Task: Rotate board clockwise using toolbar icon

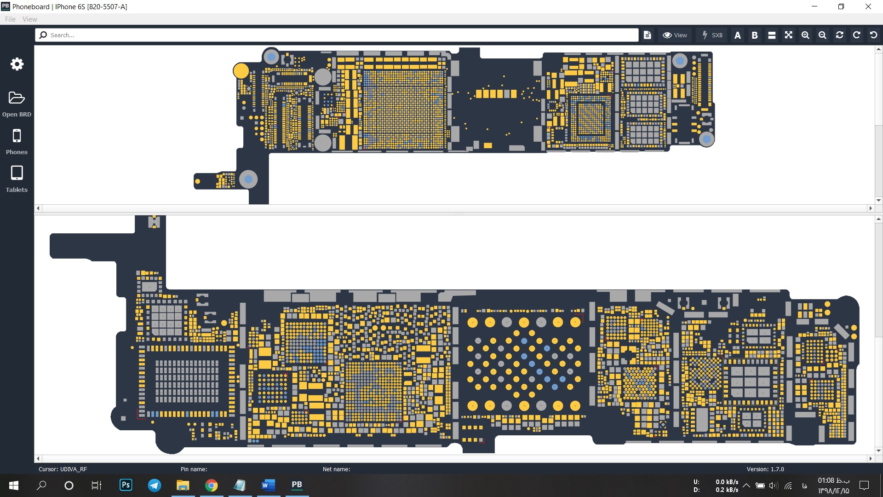Action: 856,35
